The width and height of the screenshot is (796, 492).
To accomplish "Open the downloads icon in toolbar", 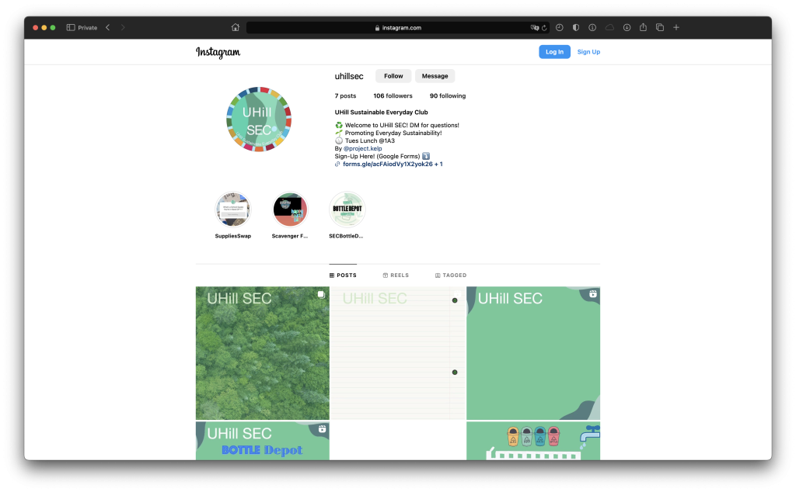I will (627, 27).
